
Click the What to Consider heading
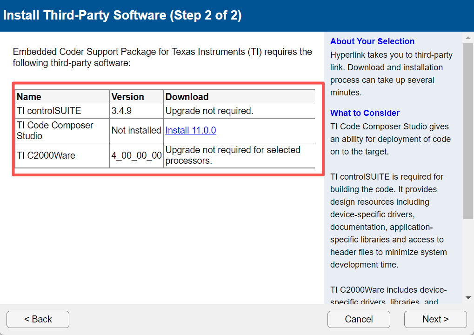(365, 113)
